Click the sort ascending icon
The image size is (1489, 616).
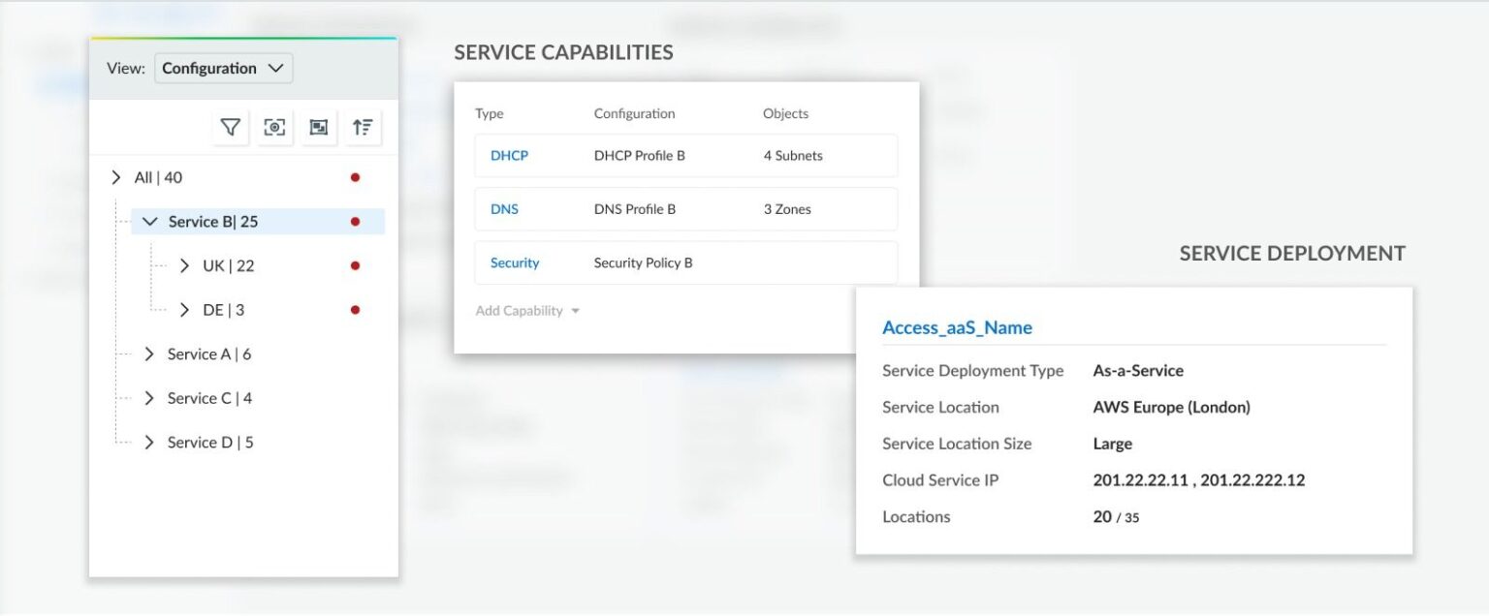tap(363, 126)
